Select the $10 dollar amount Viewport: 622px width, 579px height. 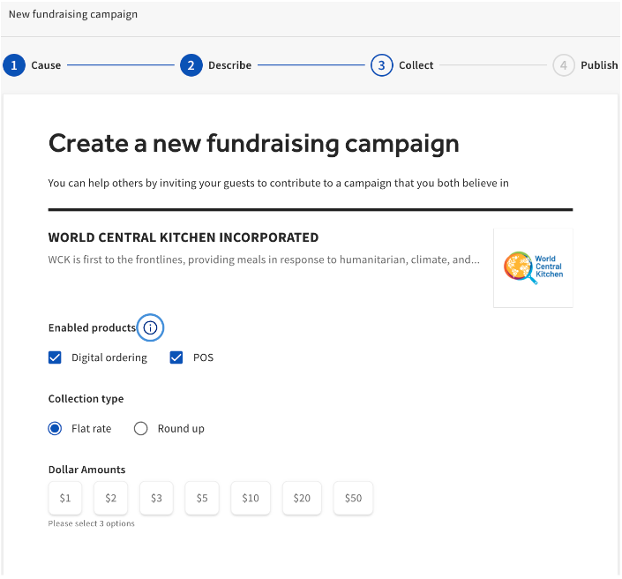(251, 498)
